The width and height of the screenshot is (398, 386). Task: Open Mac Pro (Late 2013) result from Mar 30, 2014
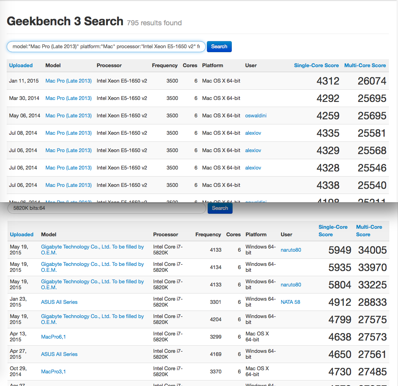pyautogui.click(x=69, y=98)
